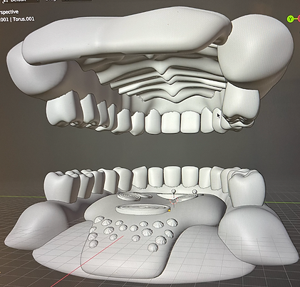Viewport: 300px width, 287px height.
Task: Click the green Y axis gizmo ball
Action: pos(290,19)
